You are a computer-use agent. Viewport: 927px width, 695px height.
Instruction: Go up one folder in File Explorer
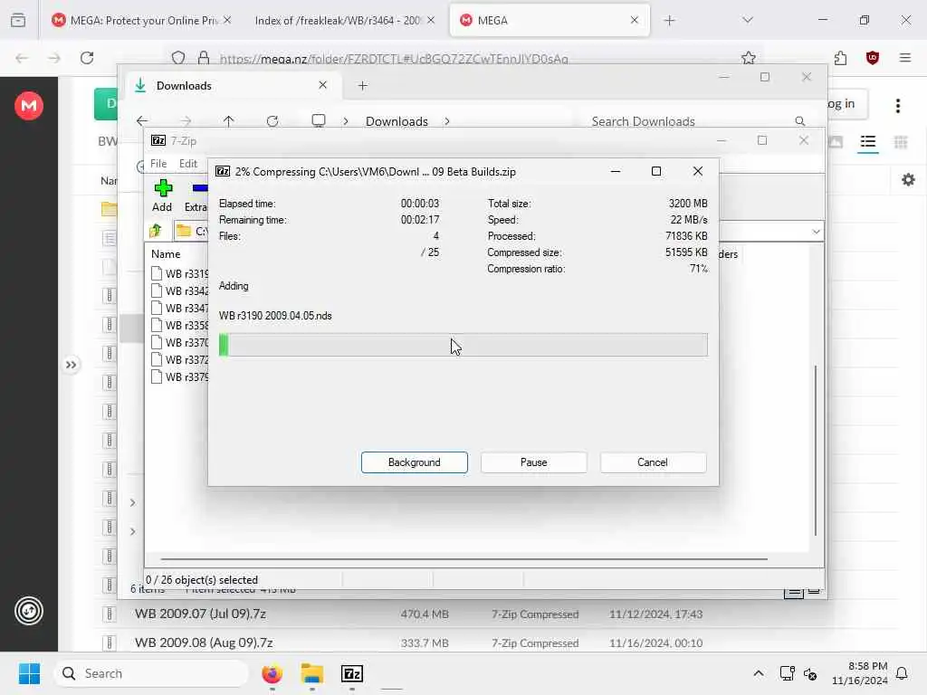[x=229, y=121]
